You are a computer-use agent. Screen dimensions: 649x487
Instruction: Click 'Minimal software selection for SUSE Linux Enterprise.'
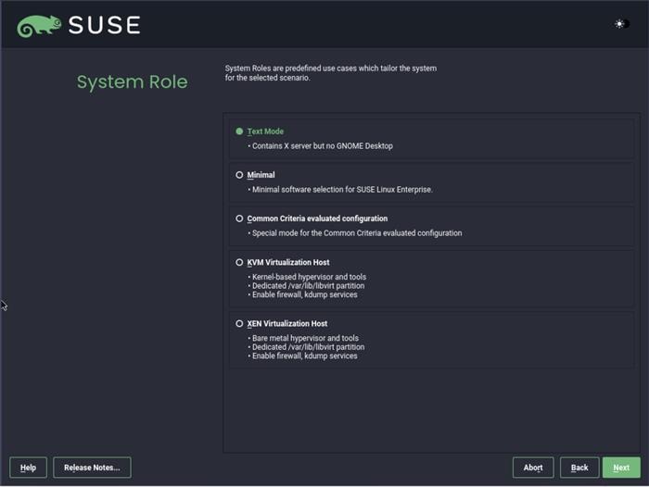click(342, 190)
